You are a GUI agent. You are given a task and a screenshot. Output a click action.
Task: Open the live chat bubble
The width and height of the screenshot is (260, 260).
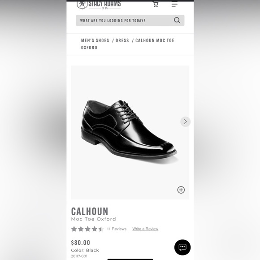point(182,247)
